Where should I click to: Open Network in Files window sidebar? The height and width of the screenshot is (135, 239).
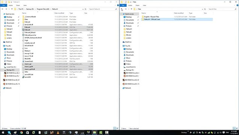pyautogui.click(x=128, y=88)
